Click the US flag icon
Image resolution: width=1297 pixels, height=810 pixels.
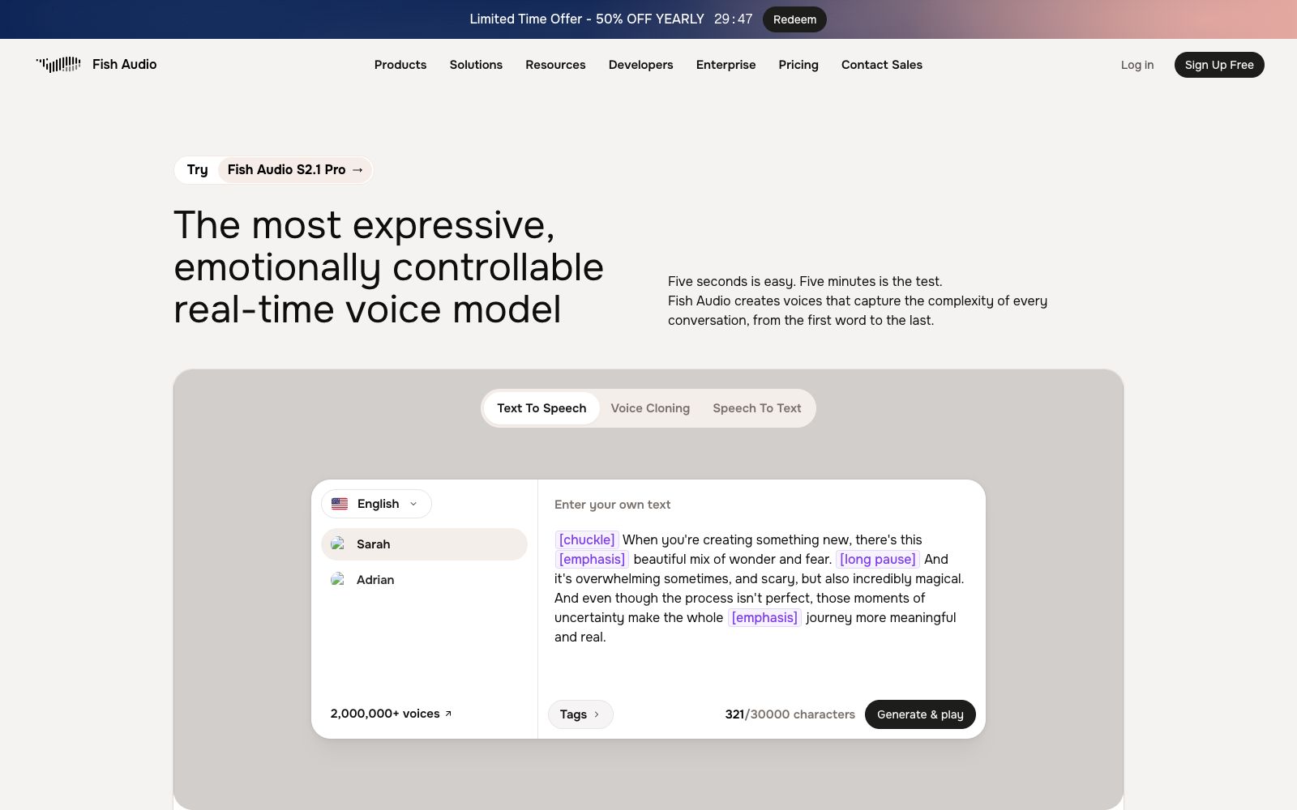coord(340,504)
